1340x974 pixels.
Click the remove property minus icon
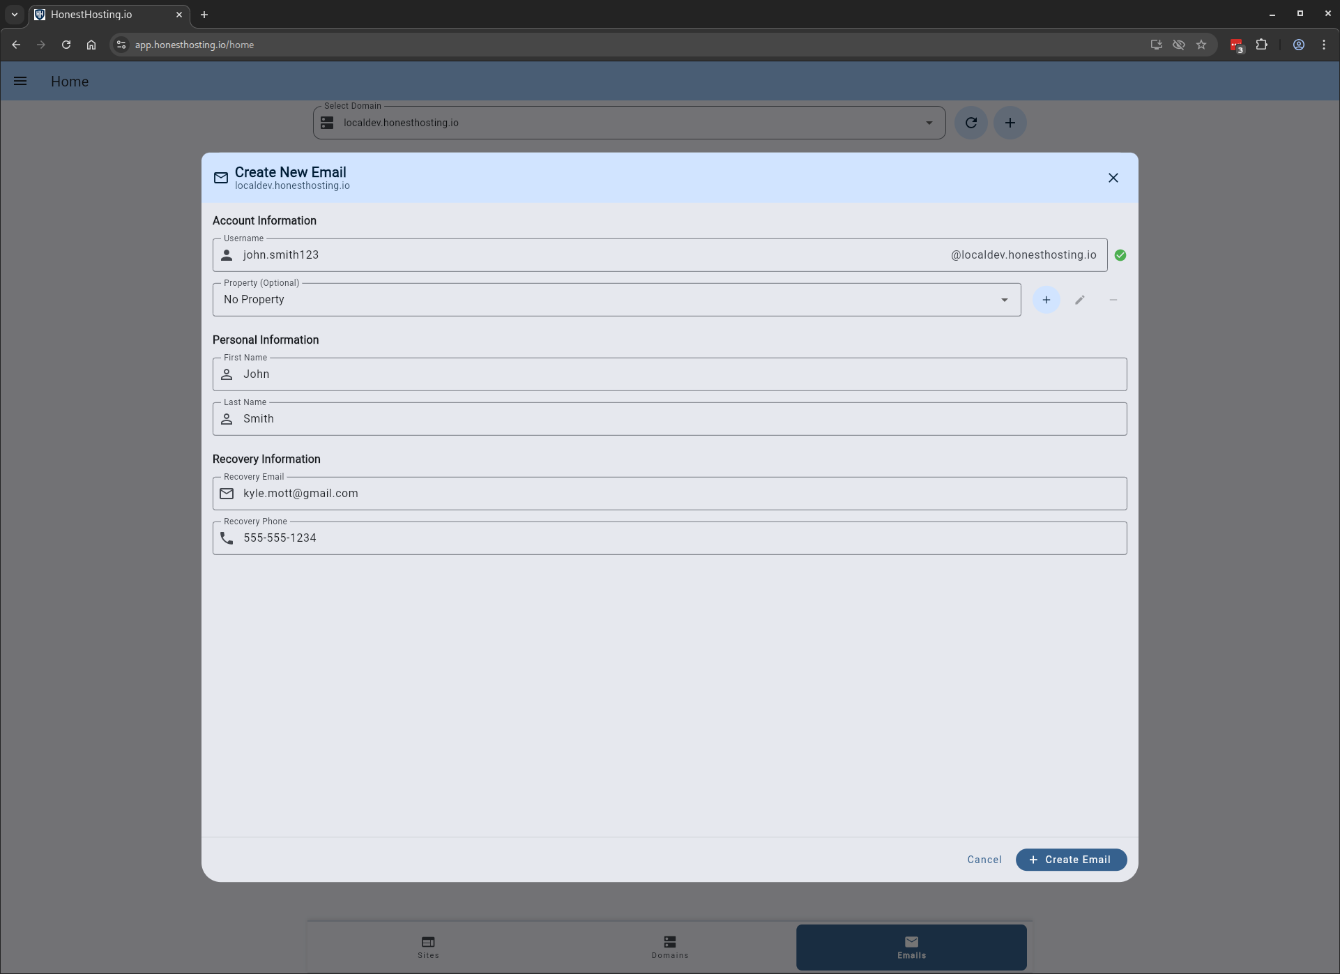click(x=1113, y=300)
